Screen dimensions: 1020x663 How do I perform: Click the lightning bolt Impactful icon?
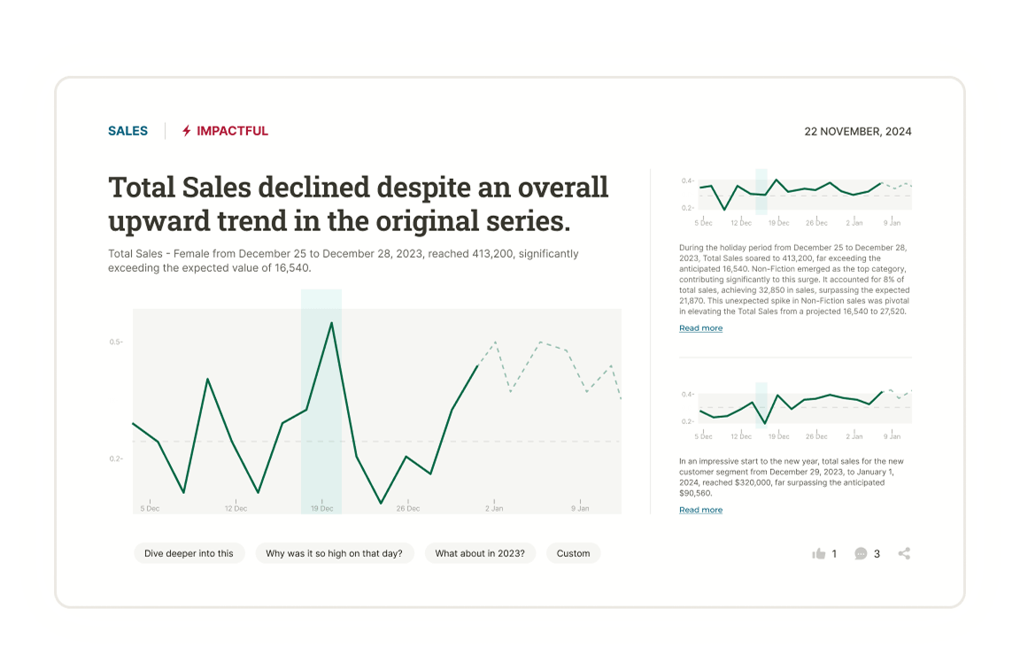pyautogui.click(x=186, y=131)
